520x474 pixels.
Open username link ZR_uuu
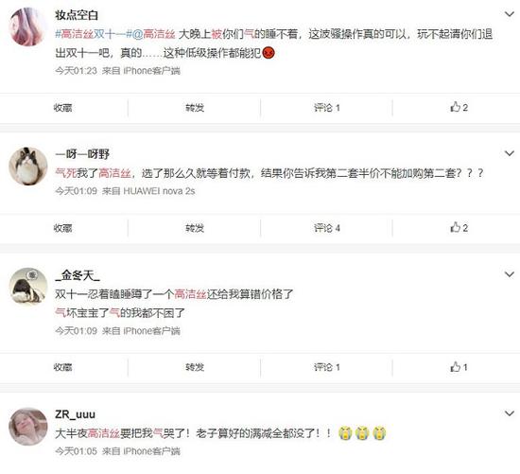(x=76, y=414)
